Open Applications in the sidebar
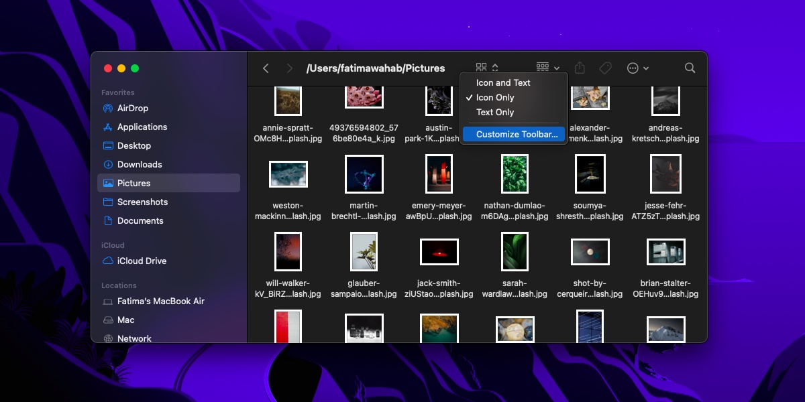The height and width of the screenshot is (402, 805). pos(168,127)
